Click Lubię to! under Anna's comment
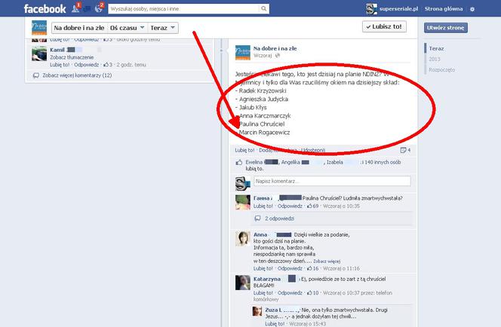Image resolution: width=501 pixels, height=327 pixels. pos(263,268)
